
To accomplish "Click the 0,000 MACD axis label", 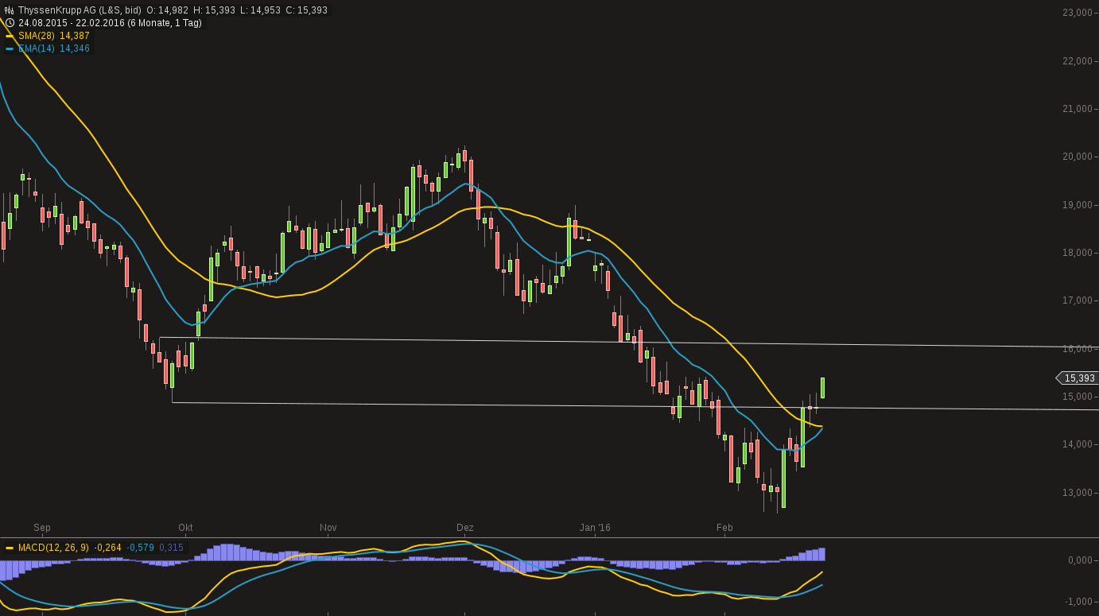I will [x=1079, y=560].
